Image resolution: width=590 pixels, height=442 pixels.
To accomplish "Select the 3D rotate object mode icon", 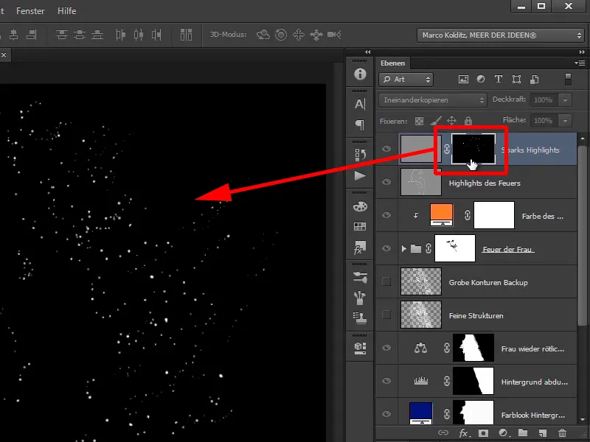I will click(x=263, y=35).
